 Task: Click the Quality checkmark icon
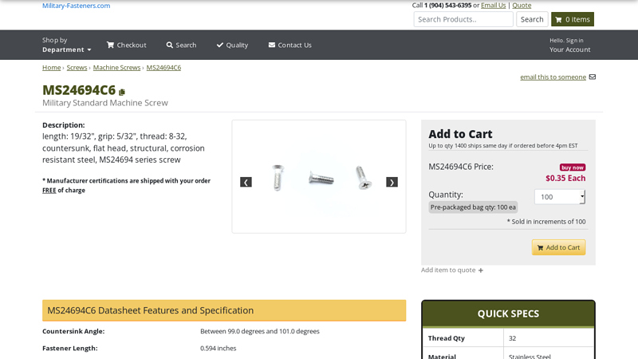[x=220, y=45]
